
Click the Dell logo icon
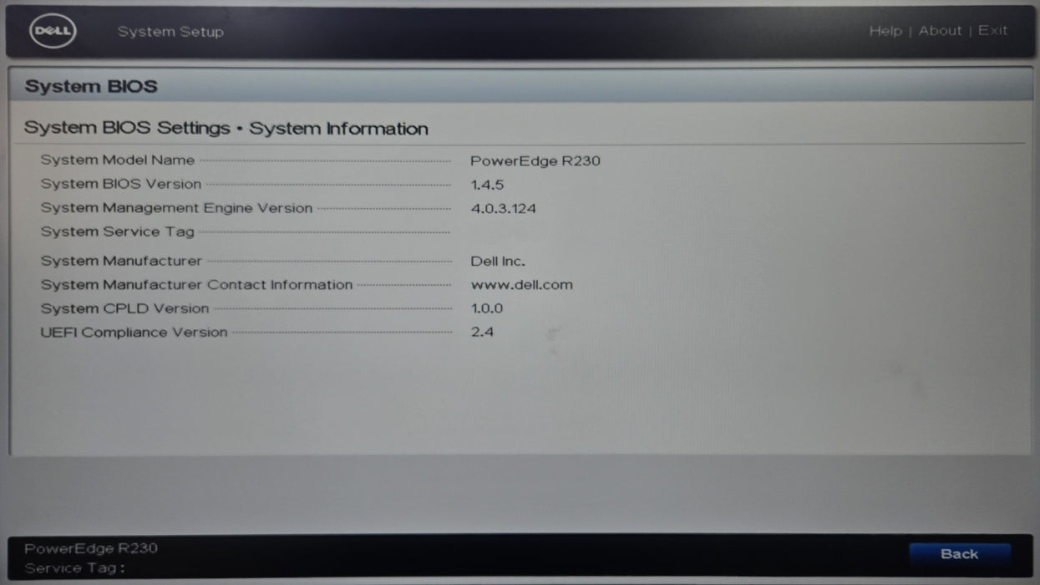(53, 32)
